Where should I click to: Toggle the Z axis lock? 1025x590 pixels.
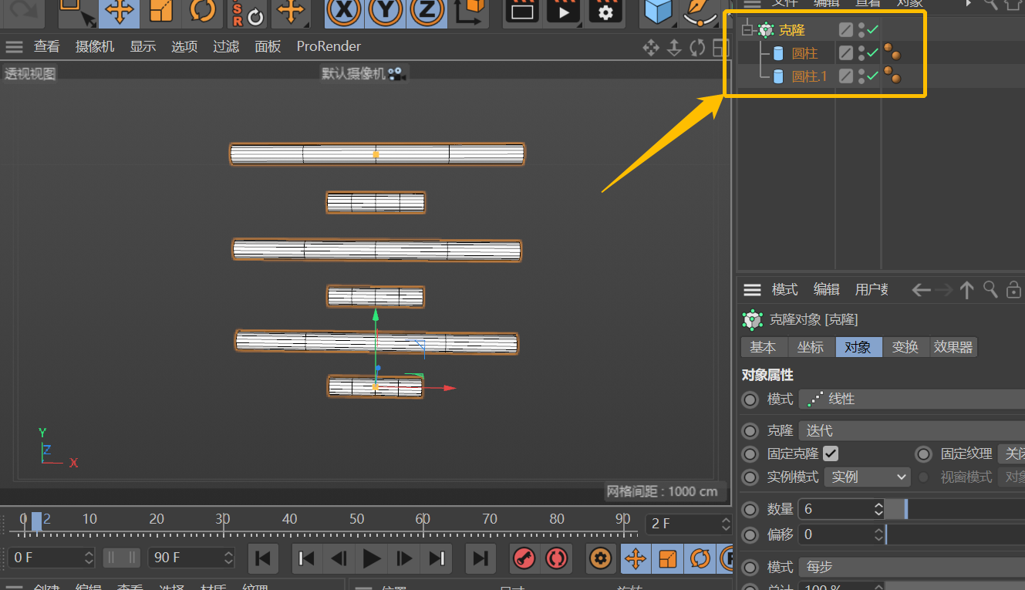pos(426,12)
